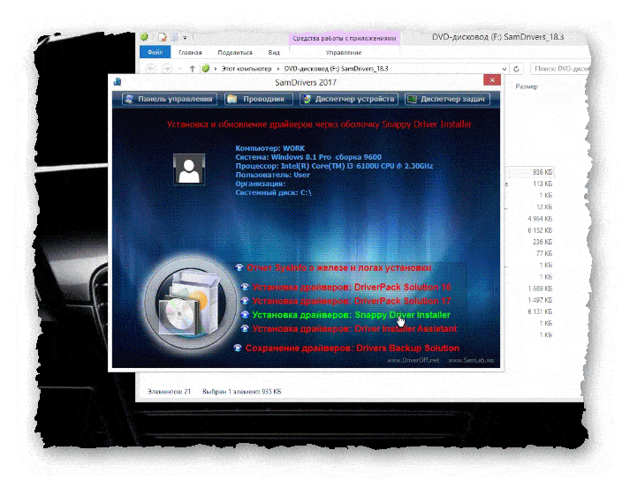Click new folder icon in quick access toolbar
Image resolution: width=622 pixels, height=480 pixels.
pos(175,37)
